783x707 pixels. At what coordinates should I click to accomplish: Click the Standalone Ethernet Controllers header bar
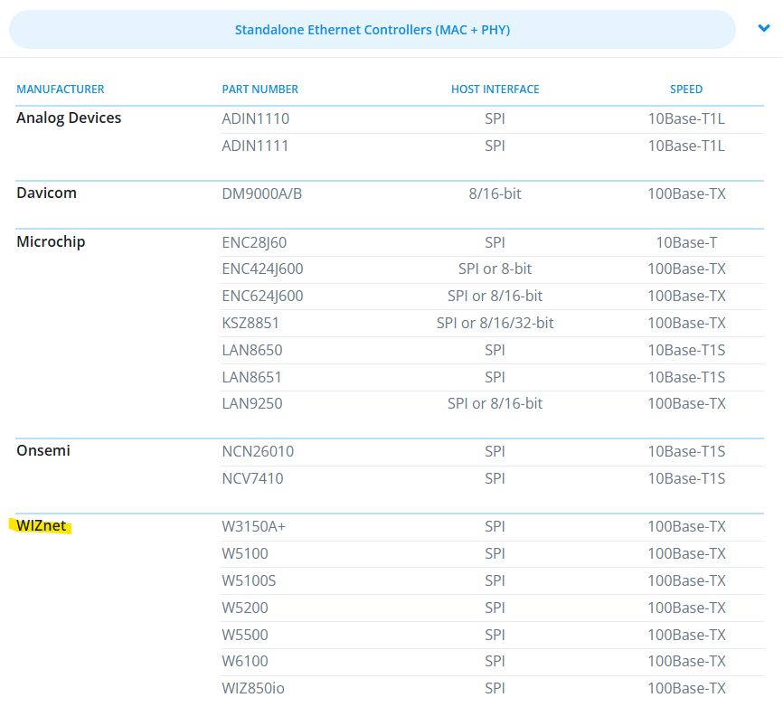pyautogui.click(x=373, y=30)
